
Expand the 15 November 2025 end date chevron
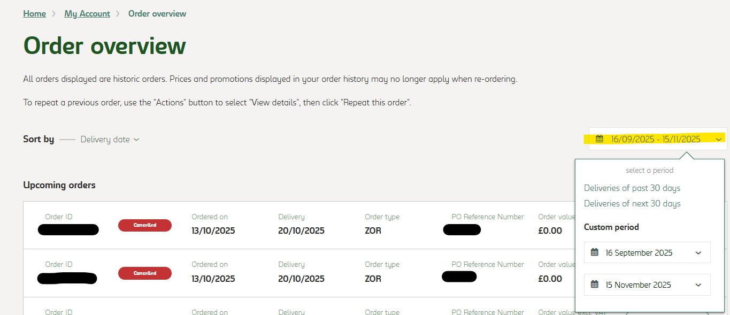coord(698,285)
